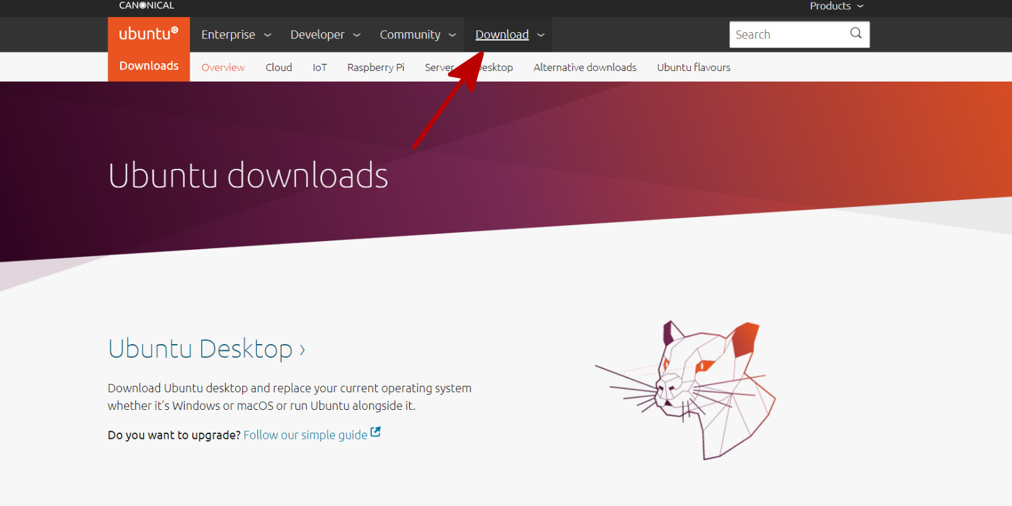Select the Cloud tab
Screen dimensions: 1012x506
click(x=279, y=67)
